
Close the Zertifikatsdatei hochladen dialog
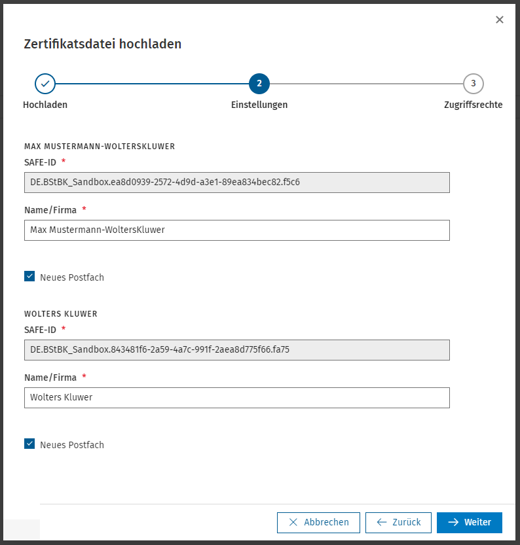[x=500, y=20]
